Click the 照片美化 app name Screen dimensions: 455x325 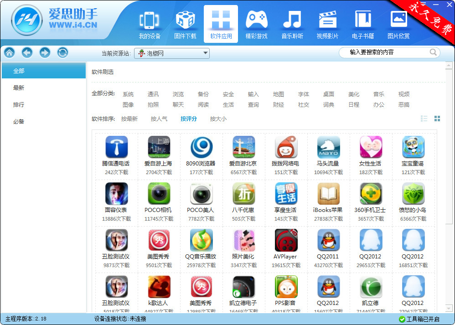243,256
